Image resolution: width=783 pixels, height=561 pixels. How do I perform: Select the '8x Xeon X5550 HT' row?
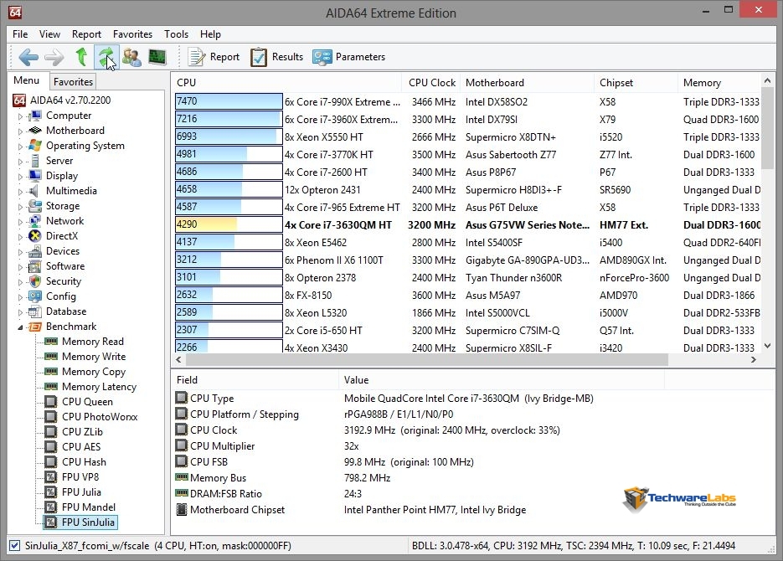pyautogui.click(x=467, y=136)
